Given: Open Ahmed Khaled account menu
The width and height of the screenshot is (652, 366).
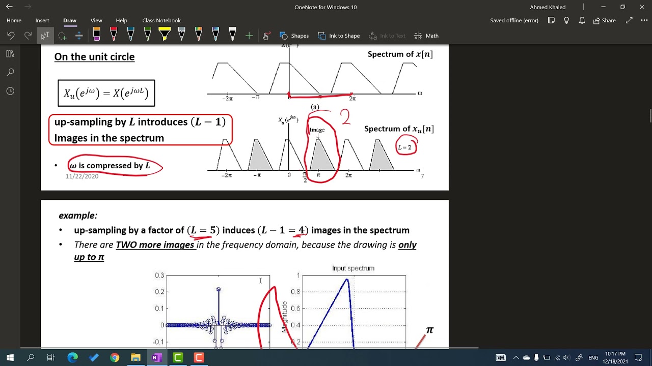Looking at the screenshot, I should (548, 7).
